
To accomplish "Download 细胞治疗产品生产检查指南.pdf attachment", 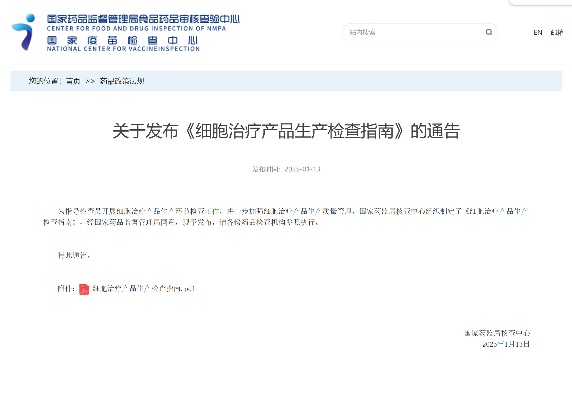I will pos(144,289).
